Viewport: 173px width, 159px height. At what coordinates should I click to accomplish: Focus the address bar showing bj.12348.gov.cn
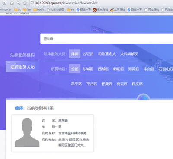101,3
